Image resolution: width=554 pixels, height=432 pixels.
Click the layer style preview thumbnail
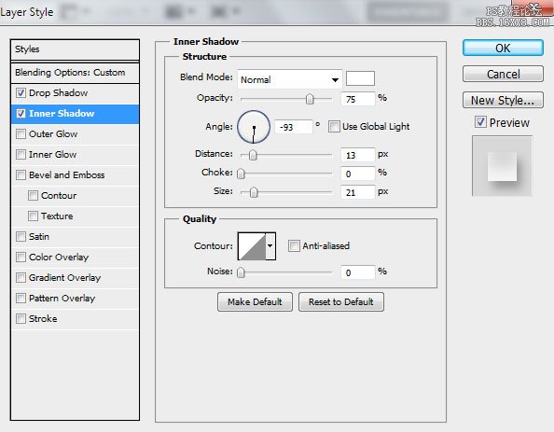(502, 166)
